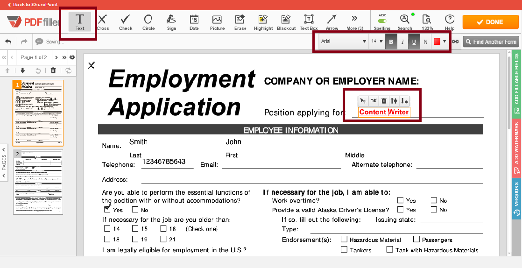Decrease text size in floating toolbar
This screenshot has height=268, width=522.
404,100
